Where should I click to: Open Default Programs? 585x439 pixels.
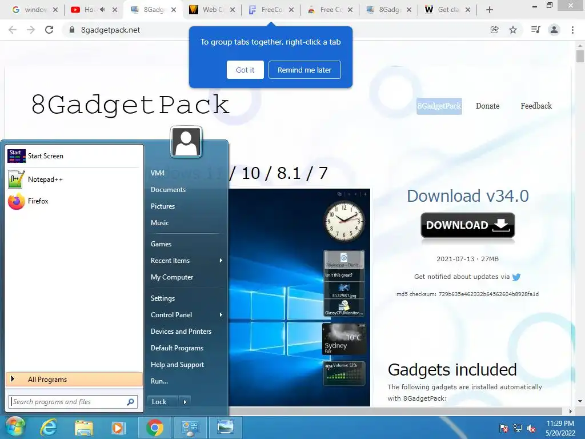point(177,348)
